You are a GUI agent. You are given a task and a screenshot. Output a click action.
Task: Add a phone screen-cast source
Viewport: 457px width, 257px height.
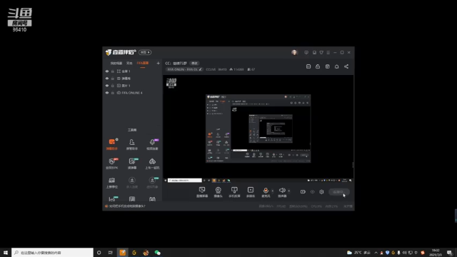[x=234, y=192]
